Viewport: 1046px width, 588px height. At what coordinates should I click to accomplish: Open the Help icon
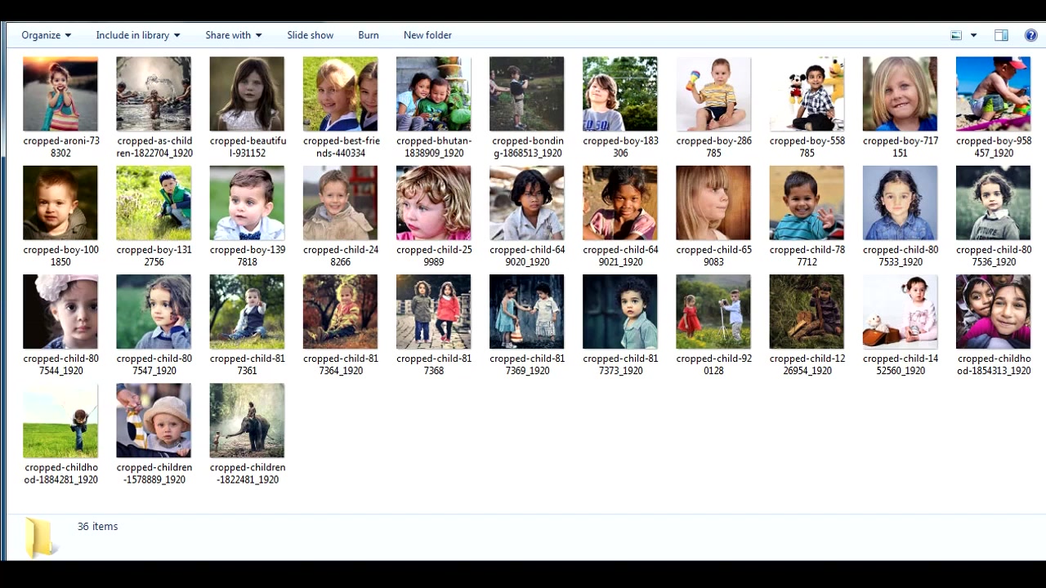click(1030, 35)
